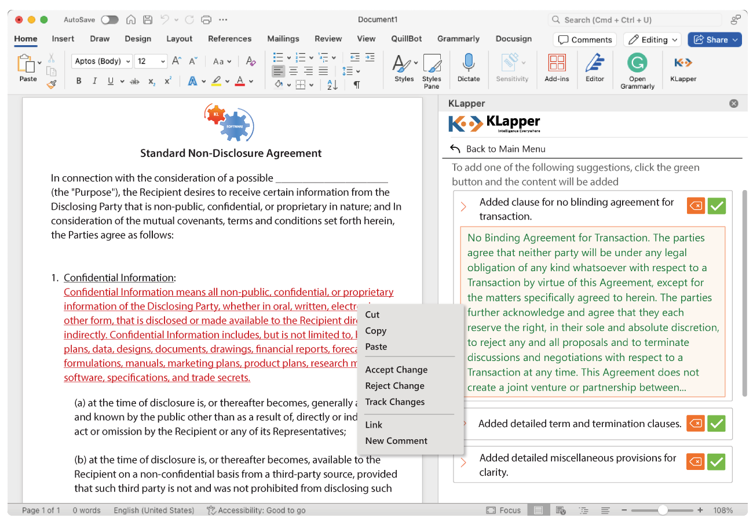Launch the KLapper add-in
Viewport: 753px width, 525px height.
682,68
